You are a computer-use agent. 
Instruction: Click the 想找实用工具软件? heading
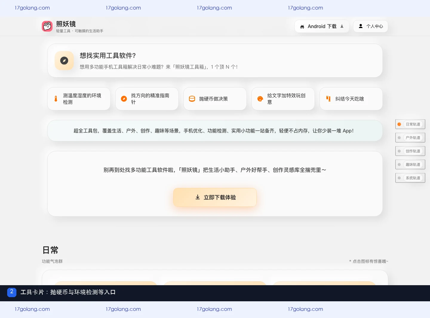[108, 55]
